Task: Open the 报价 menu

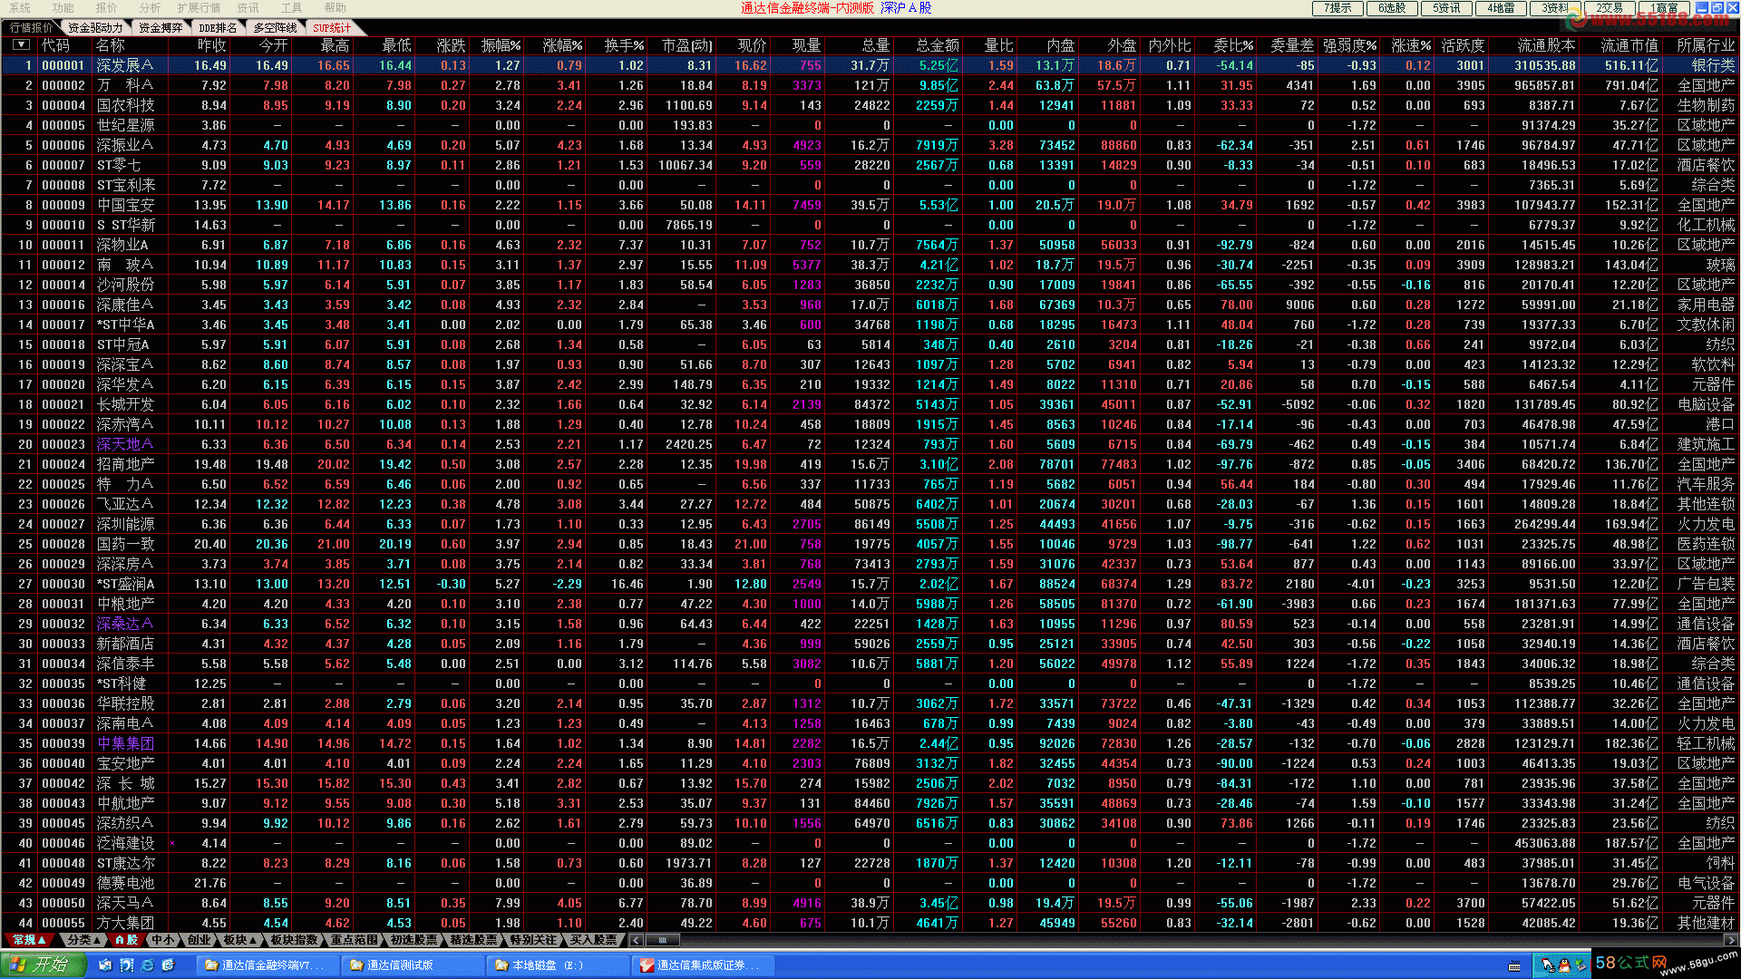Action: coord(106,7)
